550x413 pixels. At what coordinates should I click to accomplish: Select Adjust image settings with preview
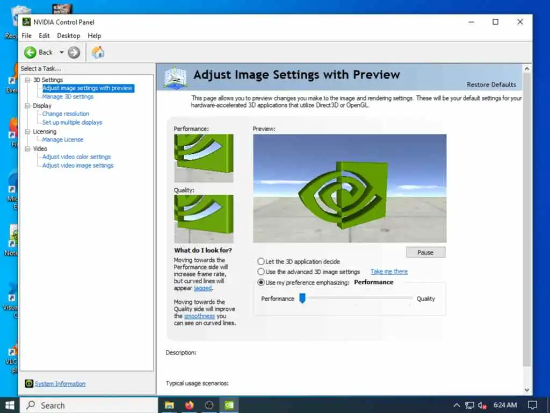click(x=88, y=88)
